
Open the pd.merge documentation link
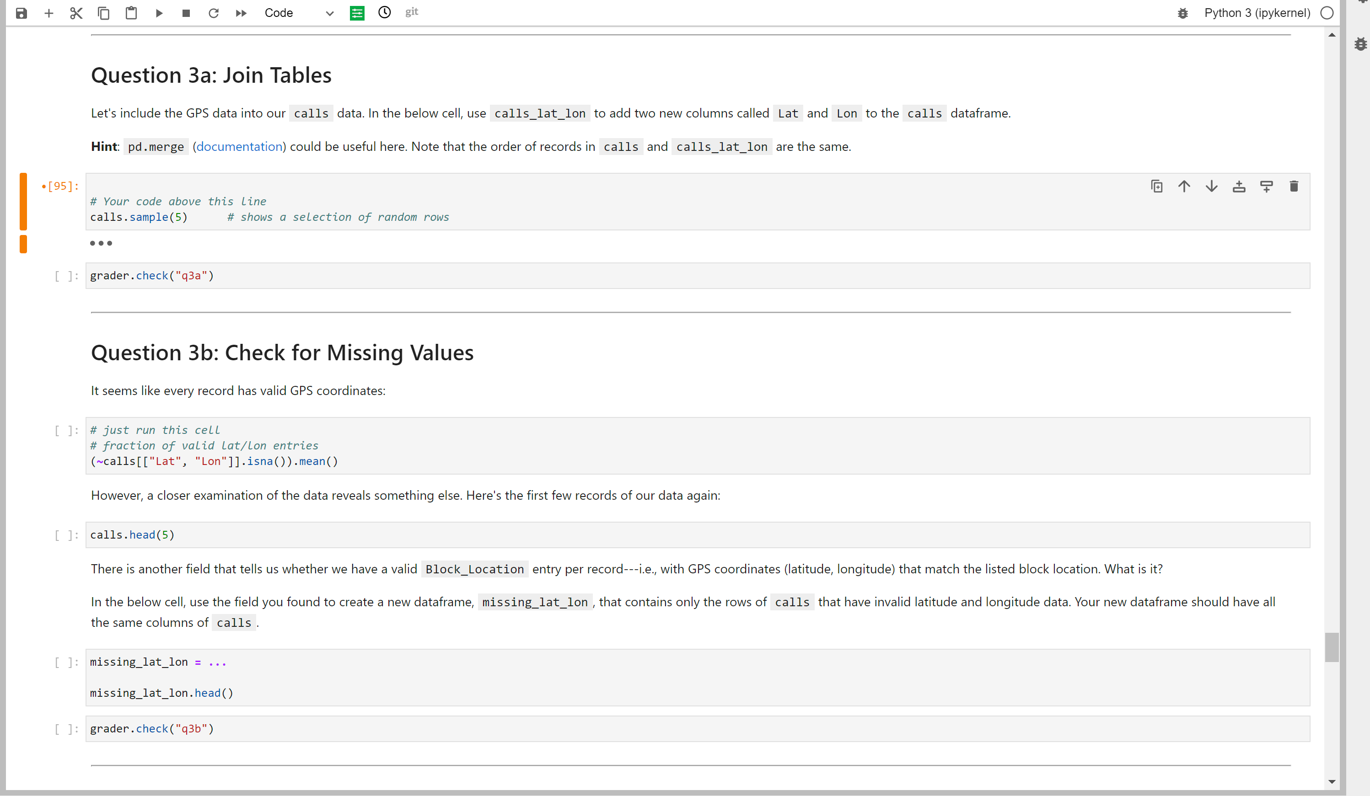coord(239,147)
